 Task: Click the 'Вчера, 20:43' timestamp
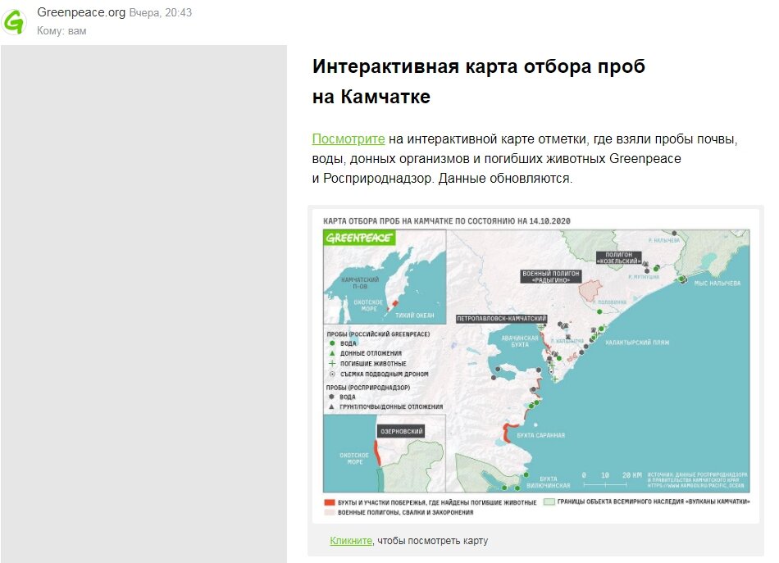(x=161, y=13)
